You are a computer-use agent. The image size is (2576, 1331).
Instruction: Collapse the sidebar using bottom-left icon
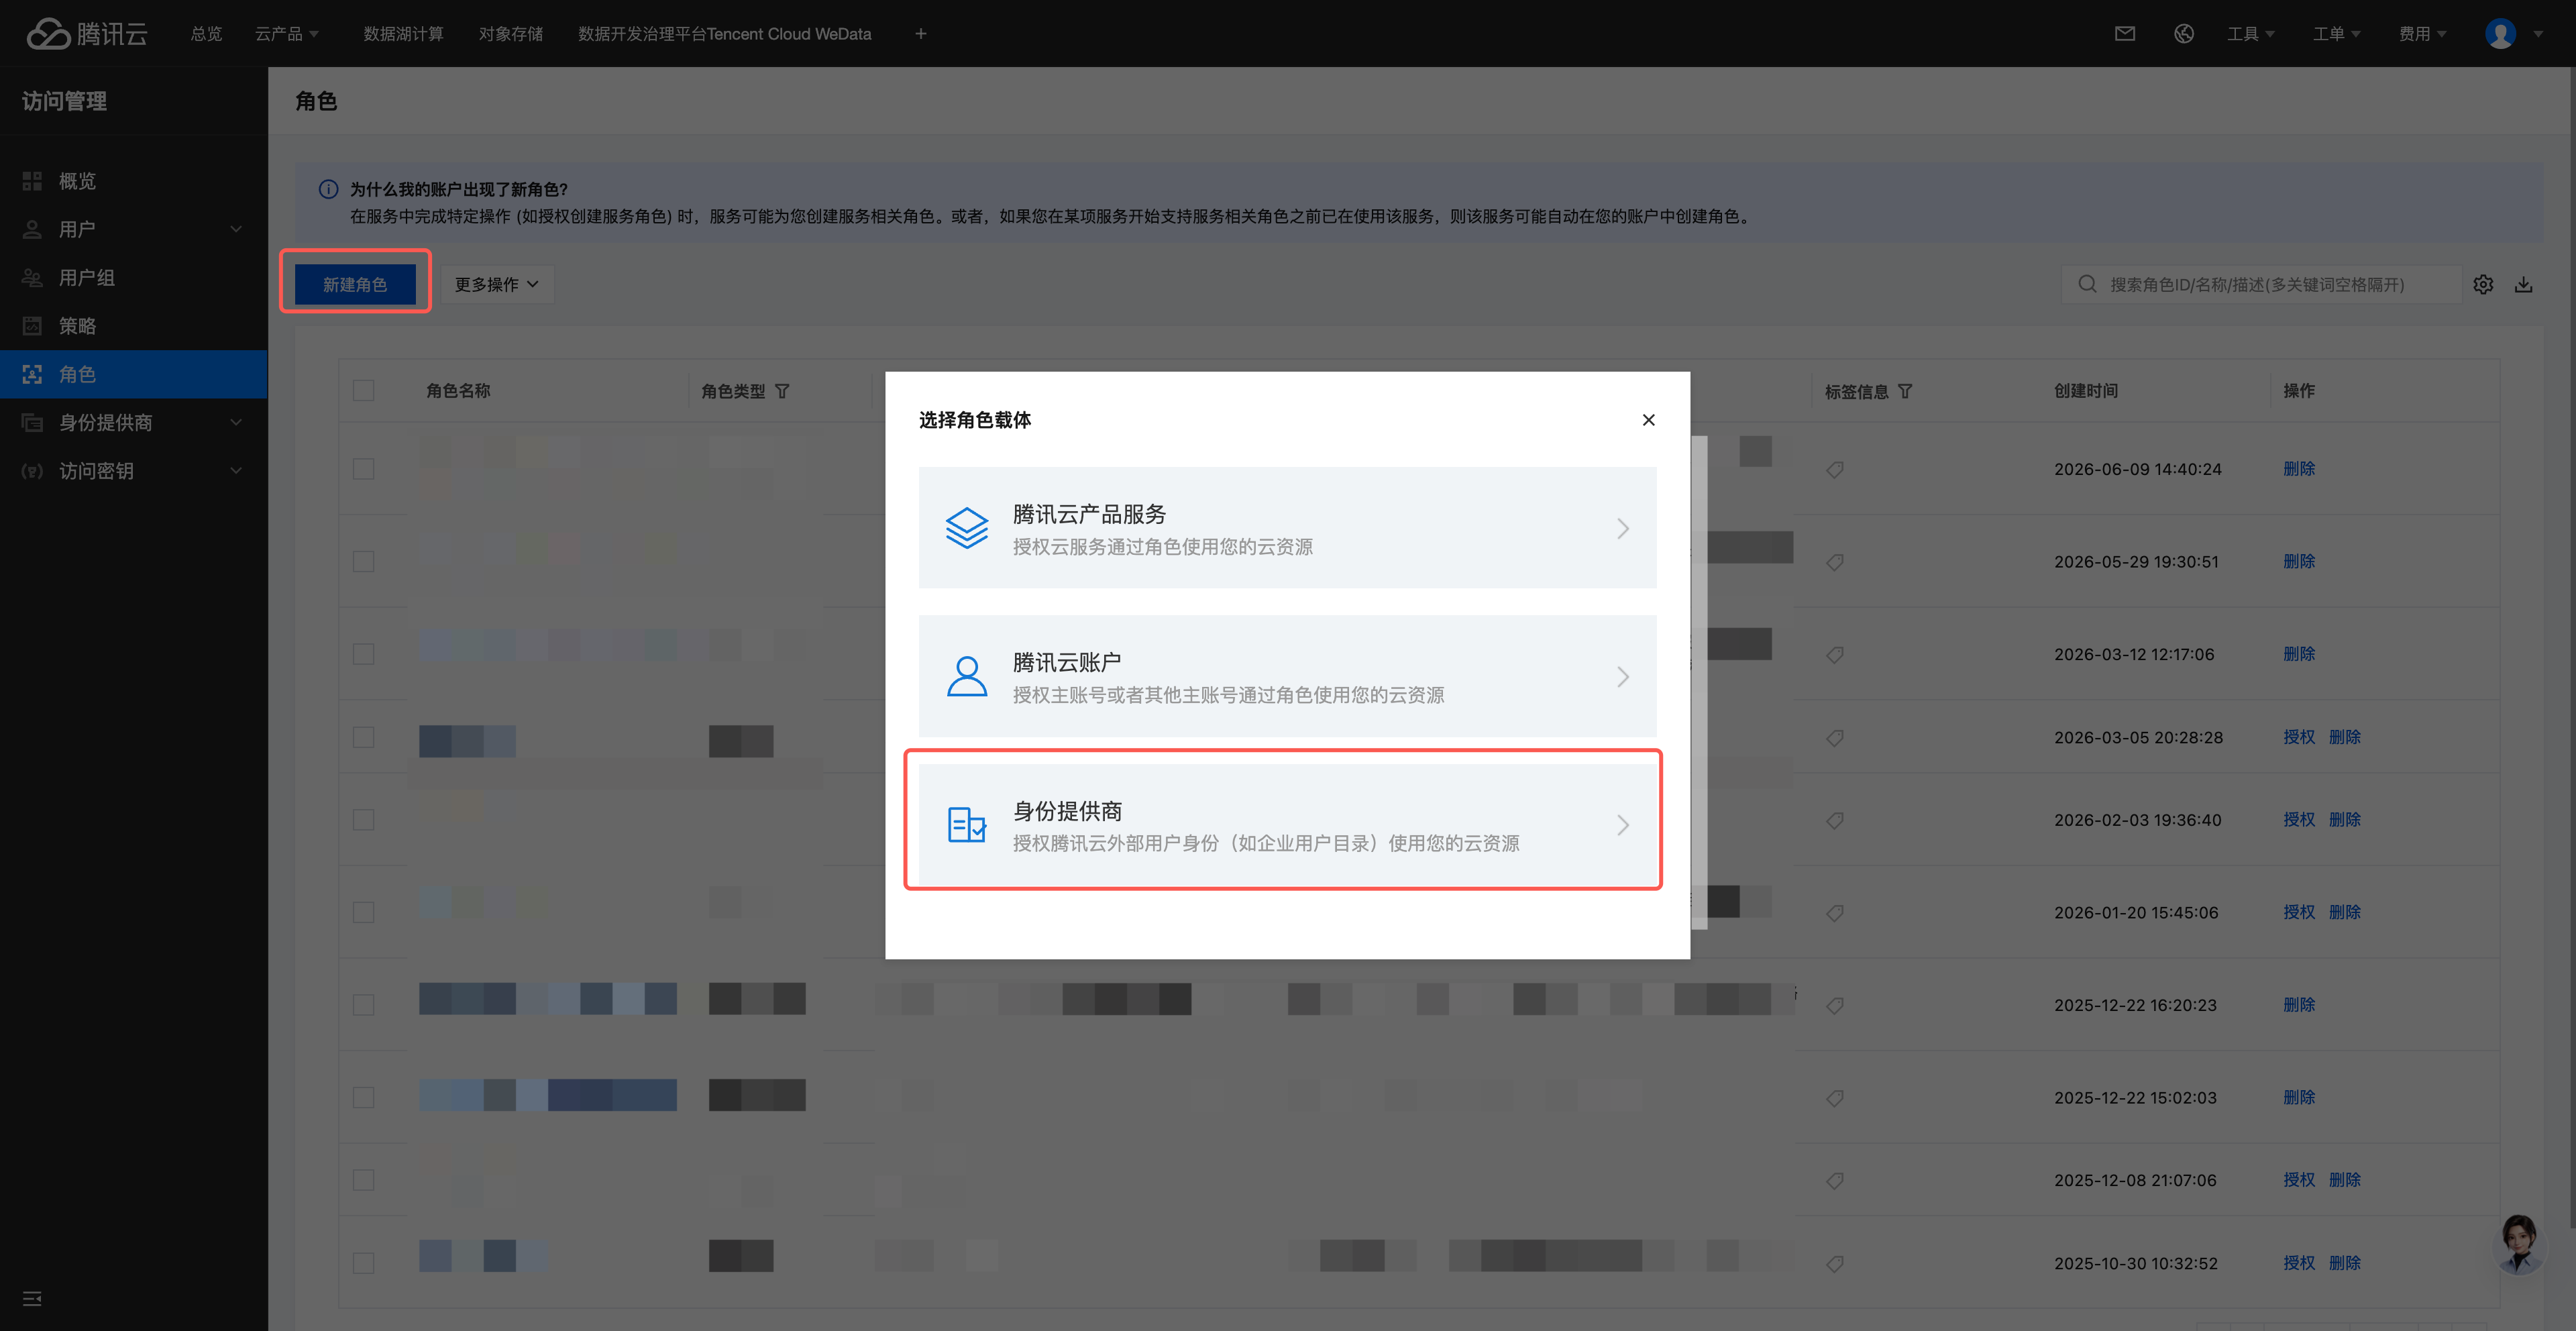32,1298
